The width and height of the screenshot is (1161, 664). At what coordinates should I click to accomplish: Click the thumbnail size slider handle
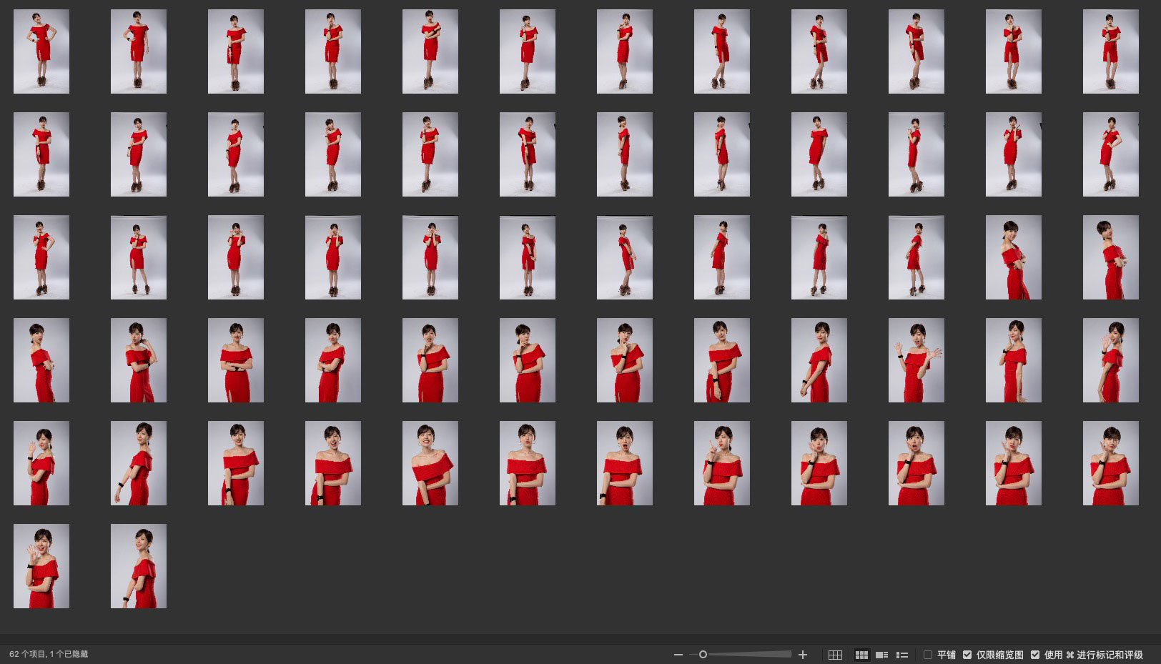pyautogui.click(x=703, y=655)
